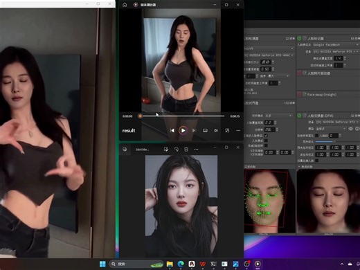Enable the head mode checkbox
Image resolution: width=360 pixels, height=270 pixels.
point(266,141)
